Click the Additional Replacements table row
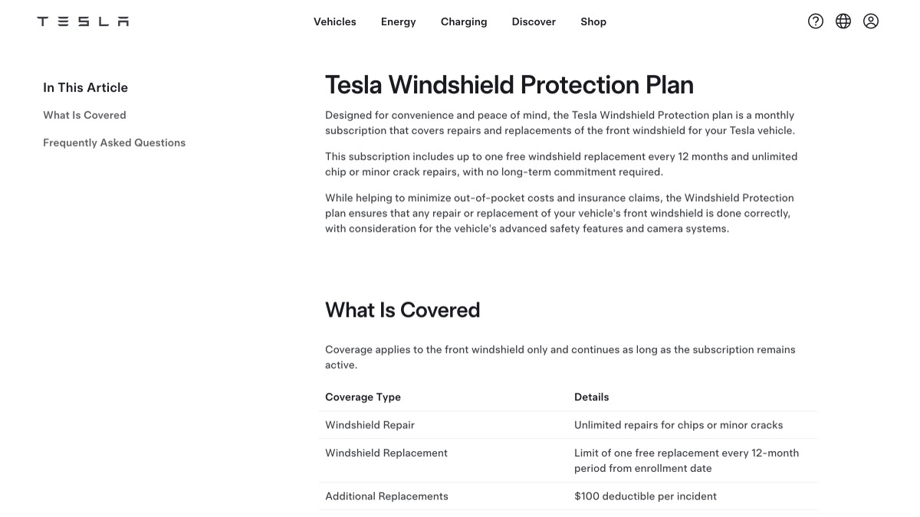 coord(568,496)
